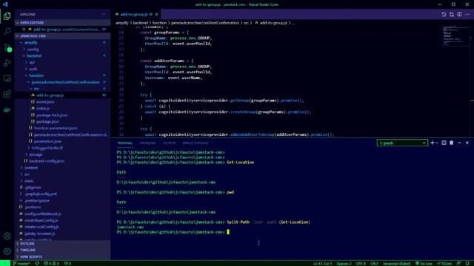The image size is (474, 266).
Task: Click Go Live in status bar
Action: pos(424,263)
